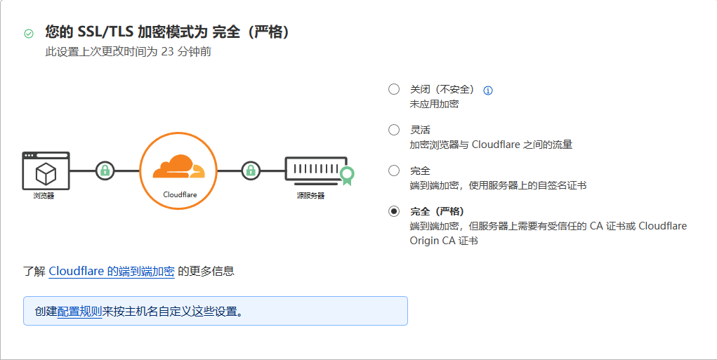Click the 关闭（不安全）option label
The image size is (717, 360).
click(442, 89)
